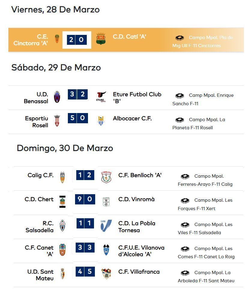Screen dimensions: 248x291
Task: Click the Eture Futbol Club logo
Action: 101,97
